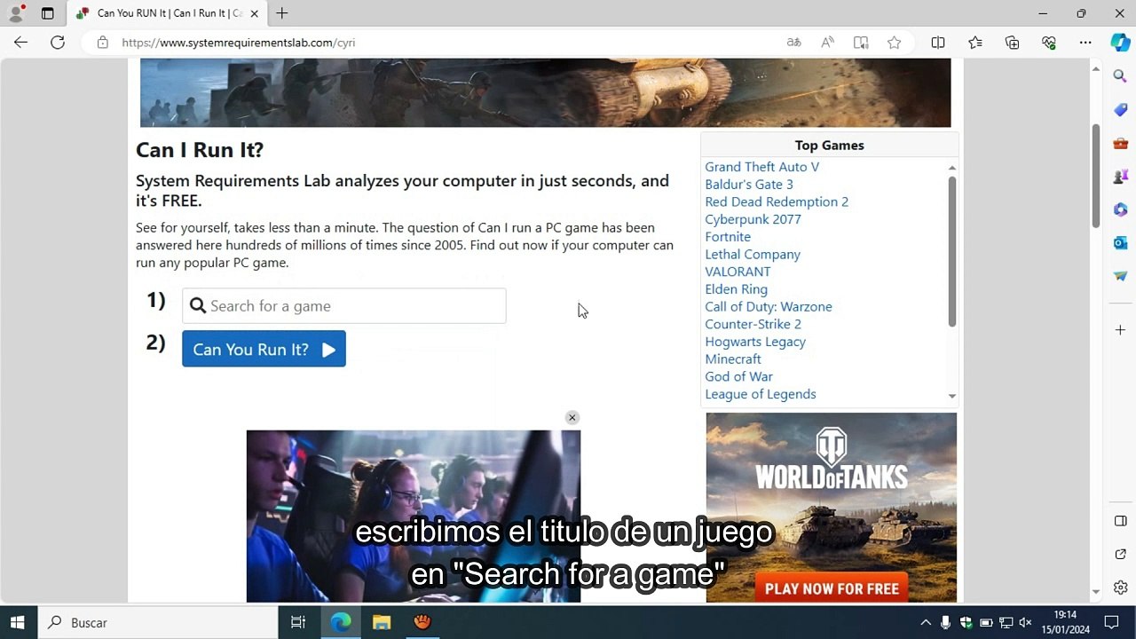Add a new app to sidebar

(1120, 330)
